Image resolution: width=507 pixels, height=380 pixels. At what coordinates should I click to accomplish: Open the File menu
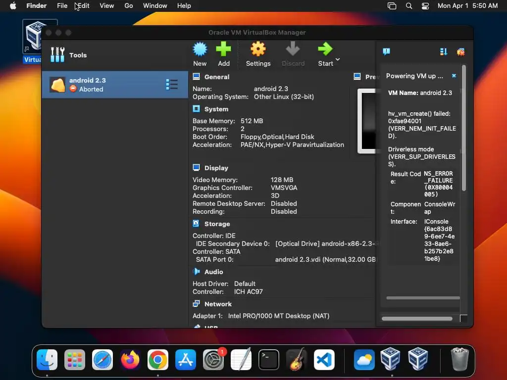62,6
